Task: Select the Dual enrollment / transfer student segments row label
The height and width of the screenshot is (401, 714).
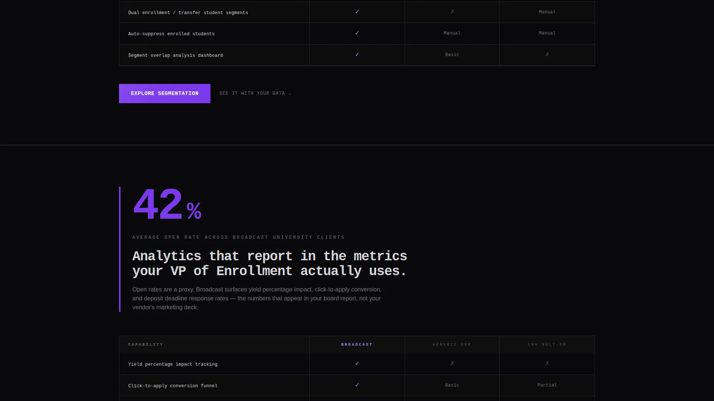Action: (x=188, y=13)
